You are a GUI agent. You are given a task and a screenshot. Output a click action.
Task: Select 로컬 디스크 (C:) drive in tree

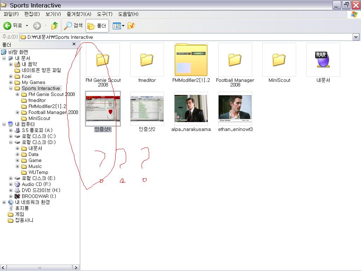click(x=39, y=136)
